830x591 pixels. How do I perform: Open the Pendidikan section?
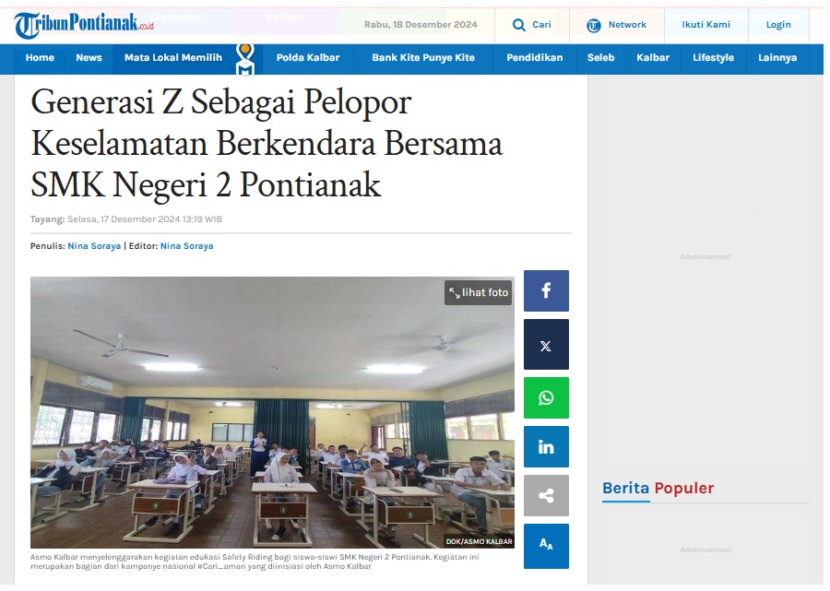534,58
